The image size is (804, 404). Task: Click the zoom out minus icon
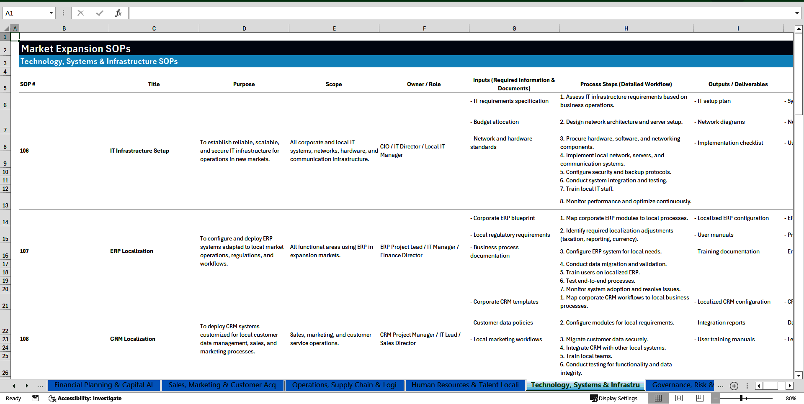pyautogui.click(x=716, y=398)
